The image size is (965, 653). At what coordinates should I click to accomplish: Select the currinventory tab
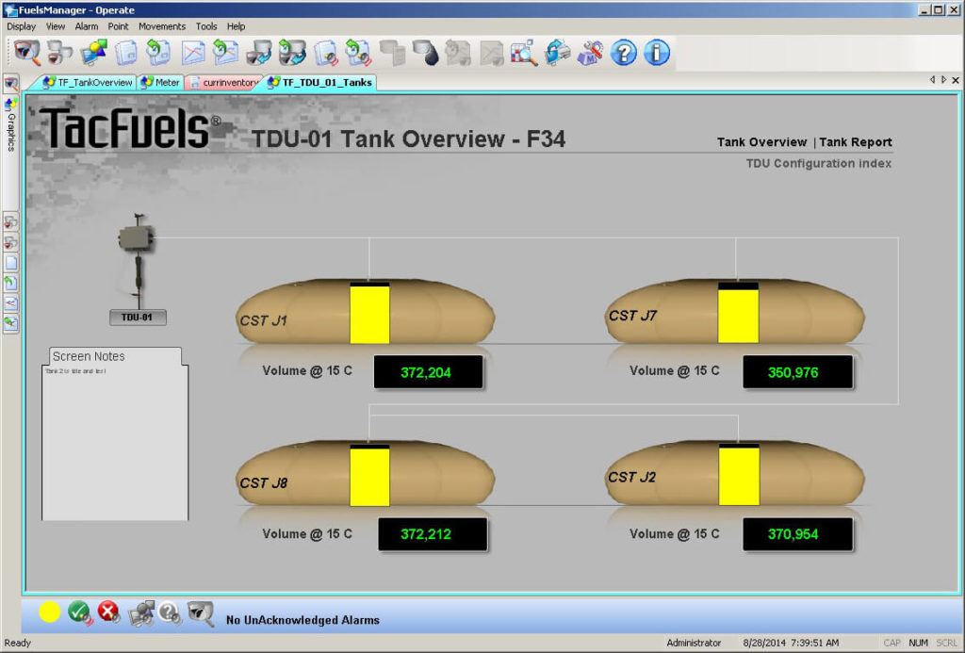click(223, 83)
